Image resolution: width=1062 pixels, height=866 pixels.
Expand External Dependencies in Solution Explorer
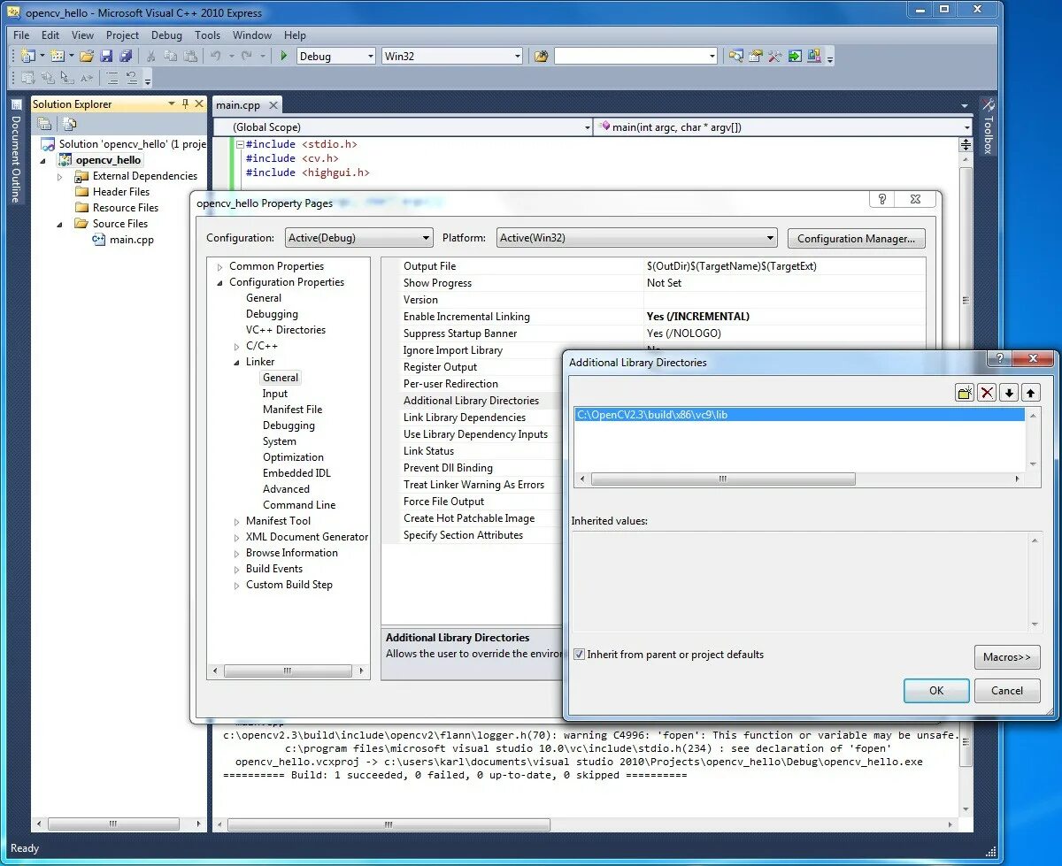pyautogui.click(x=60, y=176)
